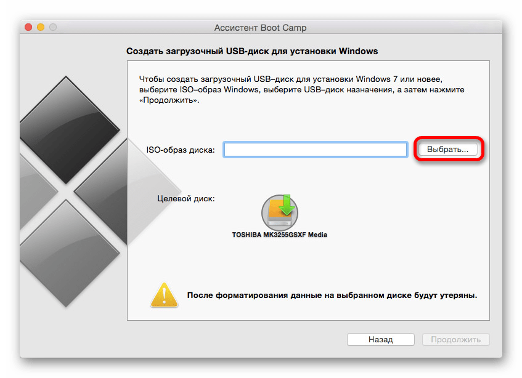Click the TOSHIBA target disk icon
The height and width of the screenshot is (378, 522).
click(x=279, y=211)
